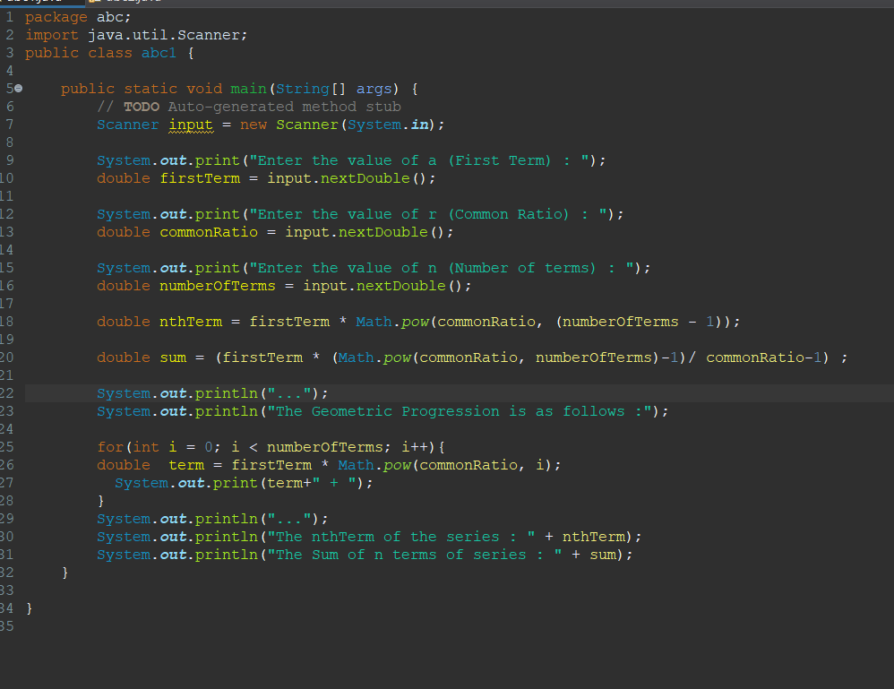
Task: Click line number 20 in the gutter
Action: (7, 357)
